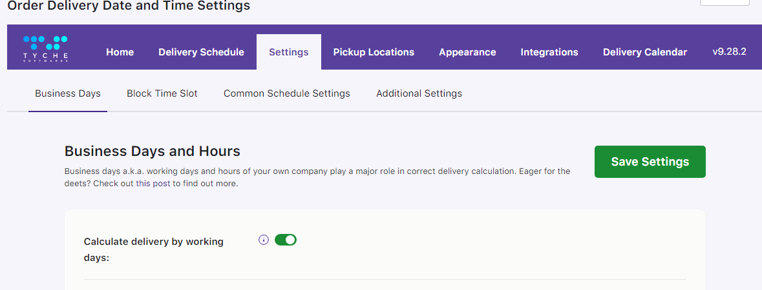Select the Settings tab
This screenshot has width=762, height=290.
click(x=288, y=52)
